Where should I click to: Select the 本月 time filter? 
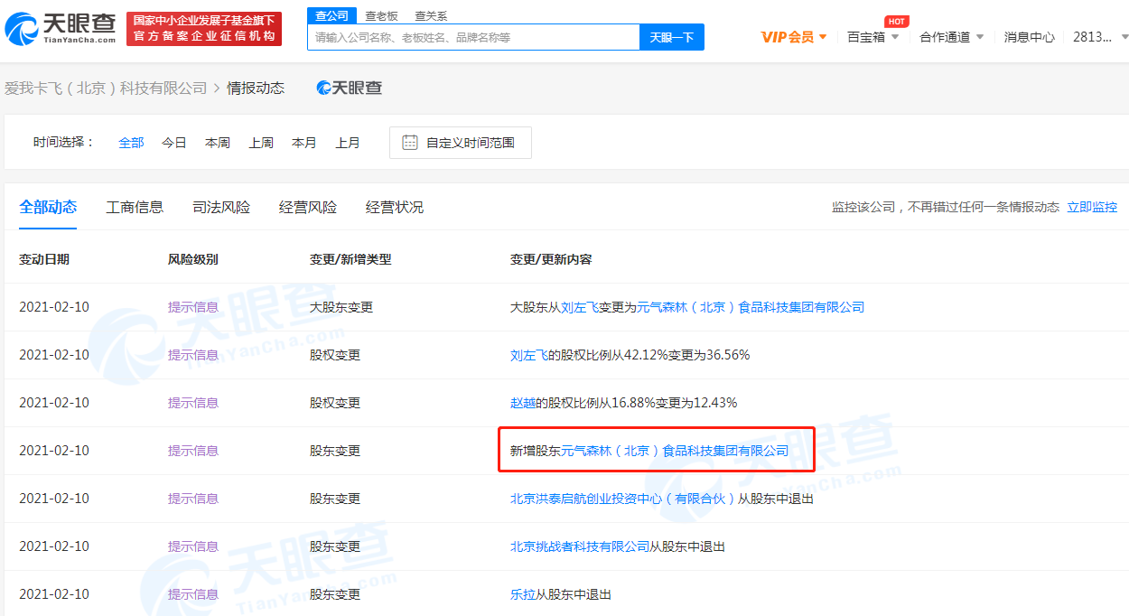click(304, 142)
